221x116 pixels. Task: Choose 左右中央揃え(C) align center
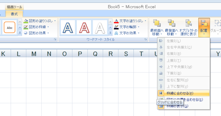coord(184,47)
